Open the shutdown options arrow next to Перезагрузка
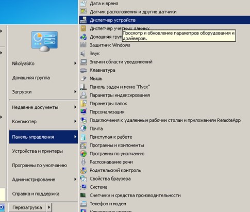Image resolution: width=250 pixels, height=212 pixels. pyautogui.click(x=49, y=207)
